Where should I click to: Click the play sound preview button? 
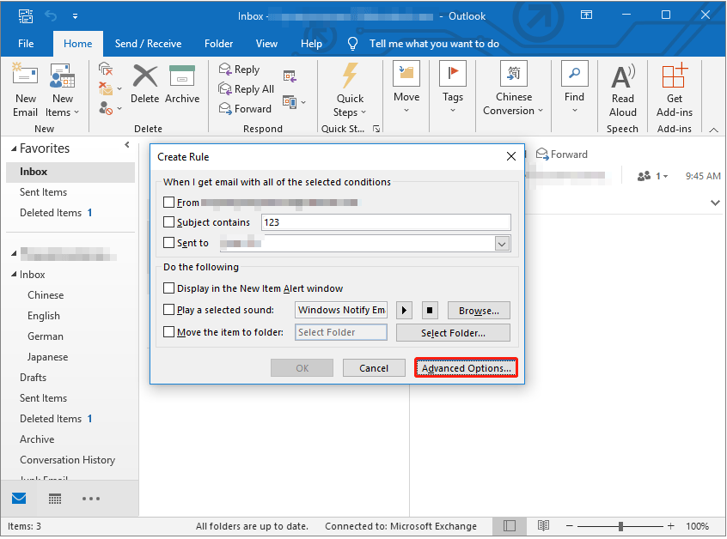[x=404, y=310]
